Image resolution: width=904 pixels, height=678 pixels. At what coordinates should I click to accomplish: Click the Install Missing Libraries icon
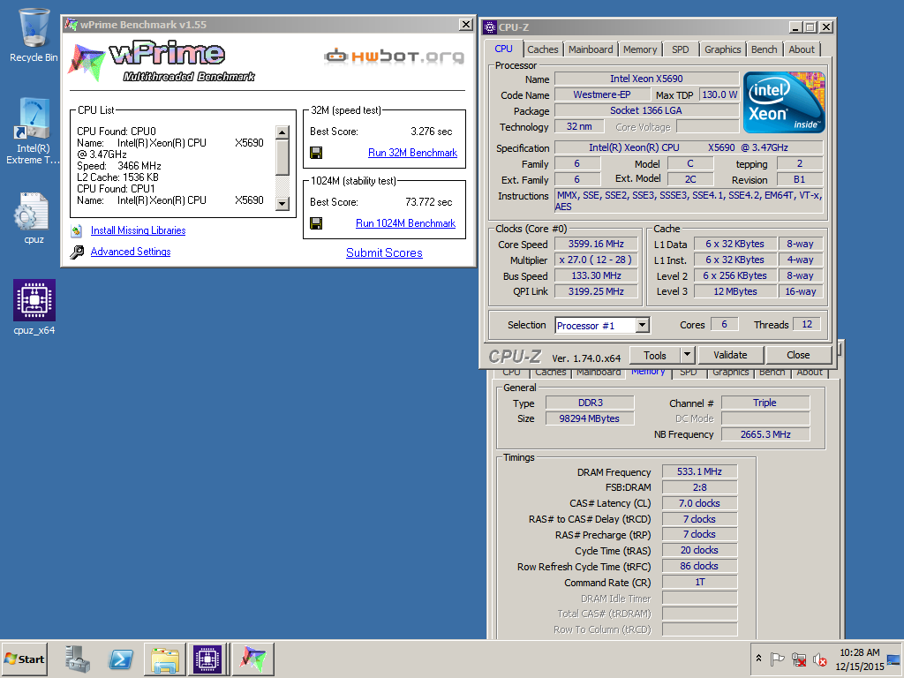click(x=77, y=230)
